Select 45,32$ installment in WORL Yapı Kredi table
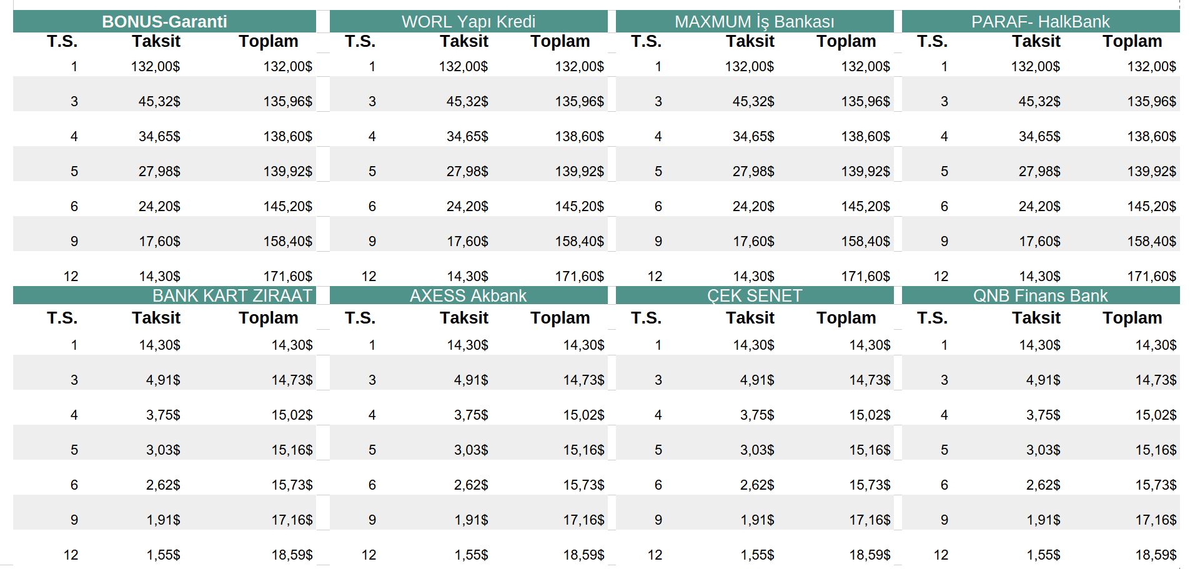This screenshot has width=1200, height=569. [x=467, y=101]
